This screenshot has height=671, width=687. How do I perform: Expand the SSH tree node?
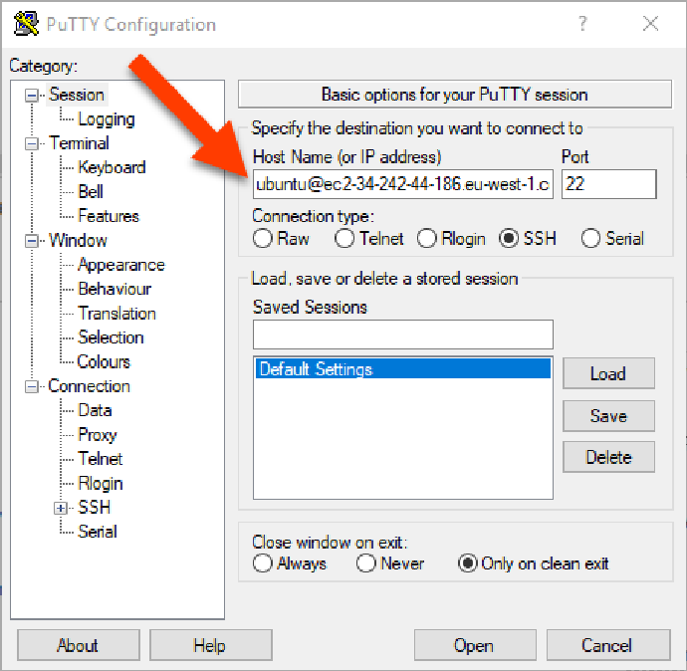pos(62,508)
